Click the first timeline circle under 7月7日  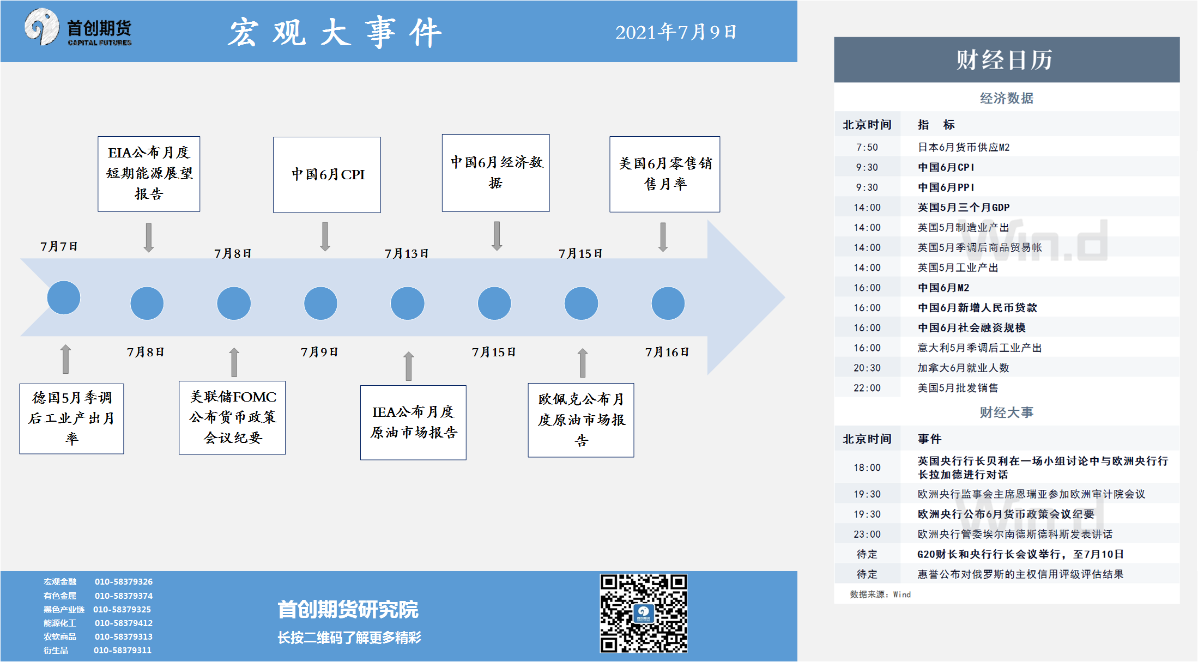64,298
